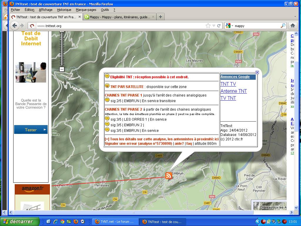Open the tab list dropdown arrow
301x226 pixels.
coord(295,17)
